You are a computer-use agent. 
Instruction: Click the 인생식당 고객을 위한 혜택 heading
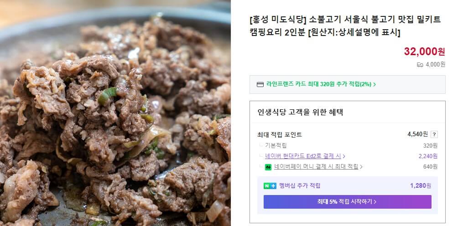click(300, 113)
